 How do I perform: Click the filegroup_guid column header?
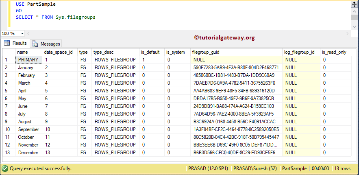[236, 52]
